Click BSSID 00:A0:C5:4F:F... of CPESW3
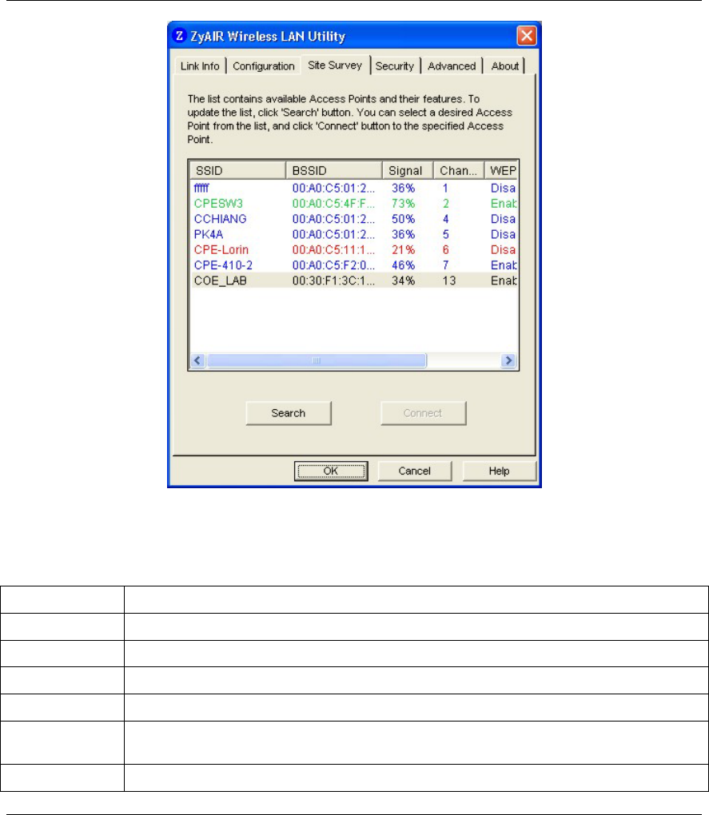Viewport: 709px width, 815px height. click(333, 203)
